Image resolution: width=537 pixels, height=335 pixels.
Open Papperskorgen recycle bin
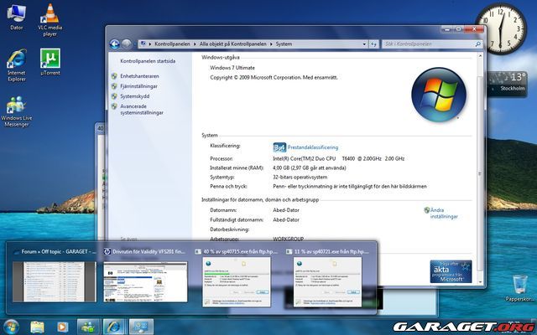(519, 285)
